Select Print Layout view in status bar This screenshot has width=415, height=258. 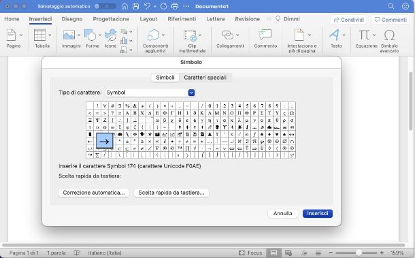coord(273,253)
